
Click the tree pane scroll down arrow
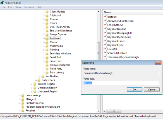98,111
